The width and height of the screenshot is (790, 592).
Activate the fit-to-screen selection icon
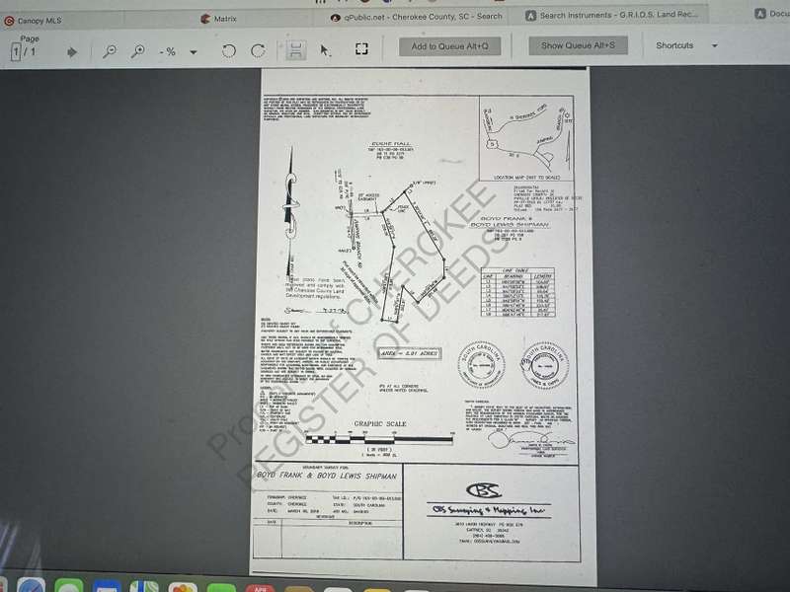coord(361,49)
